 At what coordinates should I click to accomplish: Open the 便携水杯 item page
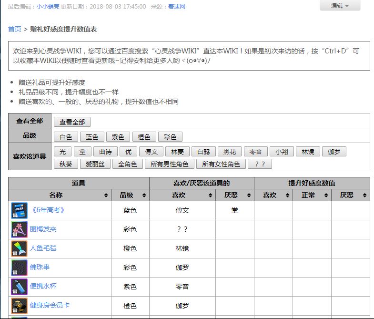click(43, 286)
